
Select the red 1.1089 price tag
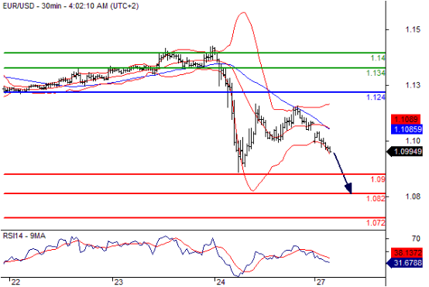(x=407, y=119)
